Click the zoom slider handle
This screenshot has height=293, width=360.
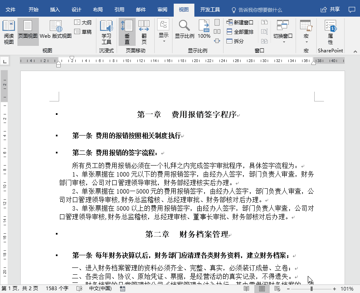311,289
